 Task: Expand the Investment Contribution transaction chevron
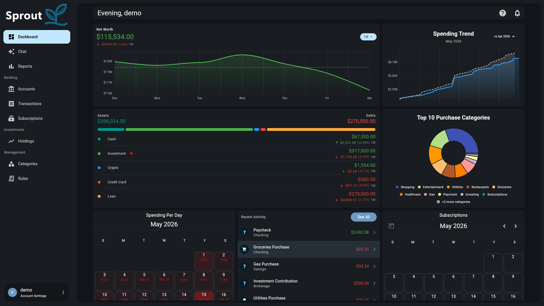[374, 283]
